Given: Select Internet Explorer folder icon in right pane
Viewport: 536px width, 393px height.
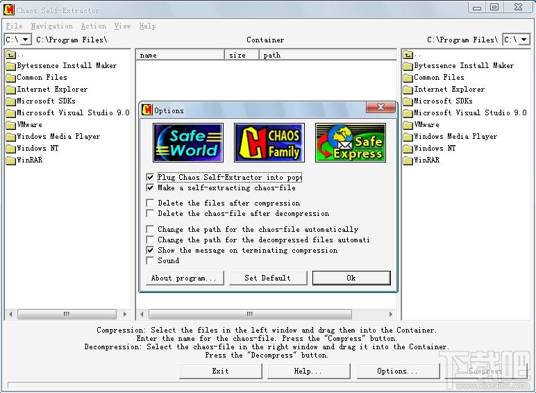Looking at the screenshot, I should click(x=408, y=90).
